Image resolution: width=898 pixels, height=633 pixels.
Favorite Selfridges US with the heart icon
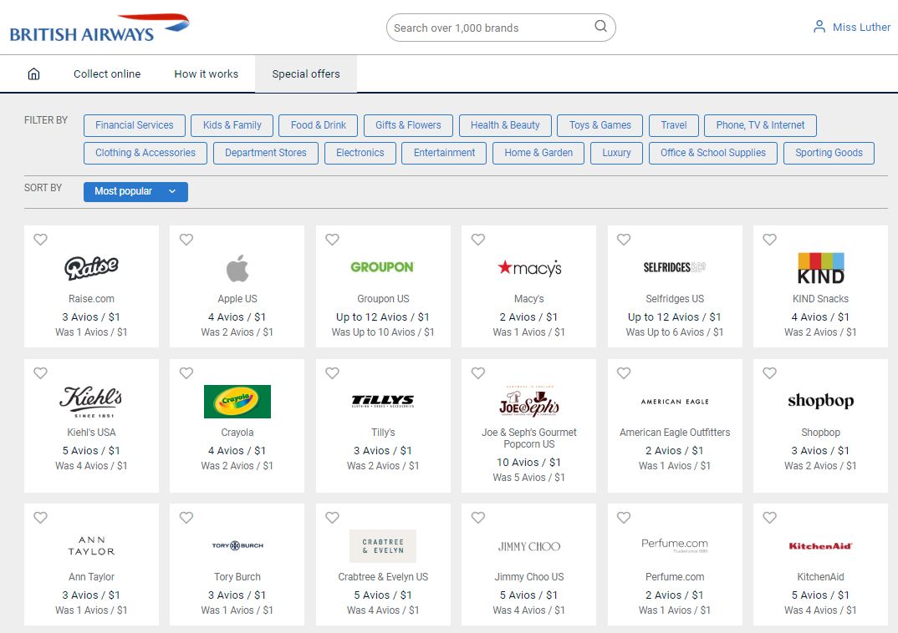624,239
